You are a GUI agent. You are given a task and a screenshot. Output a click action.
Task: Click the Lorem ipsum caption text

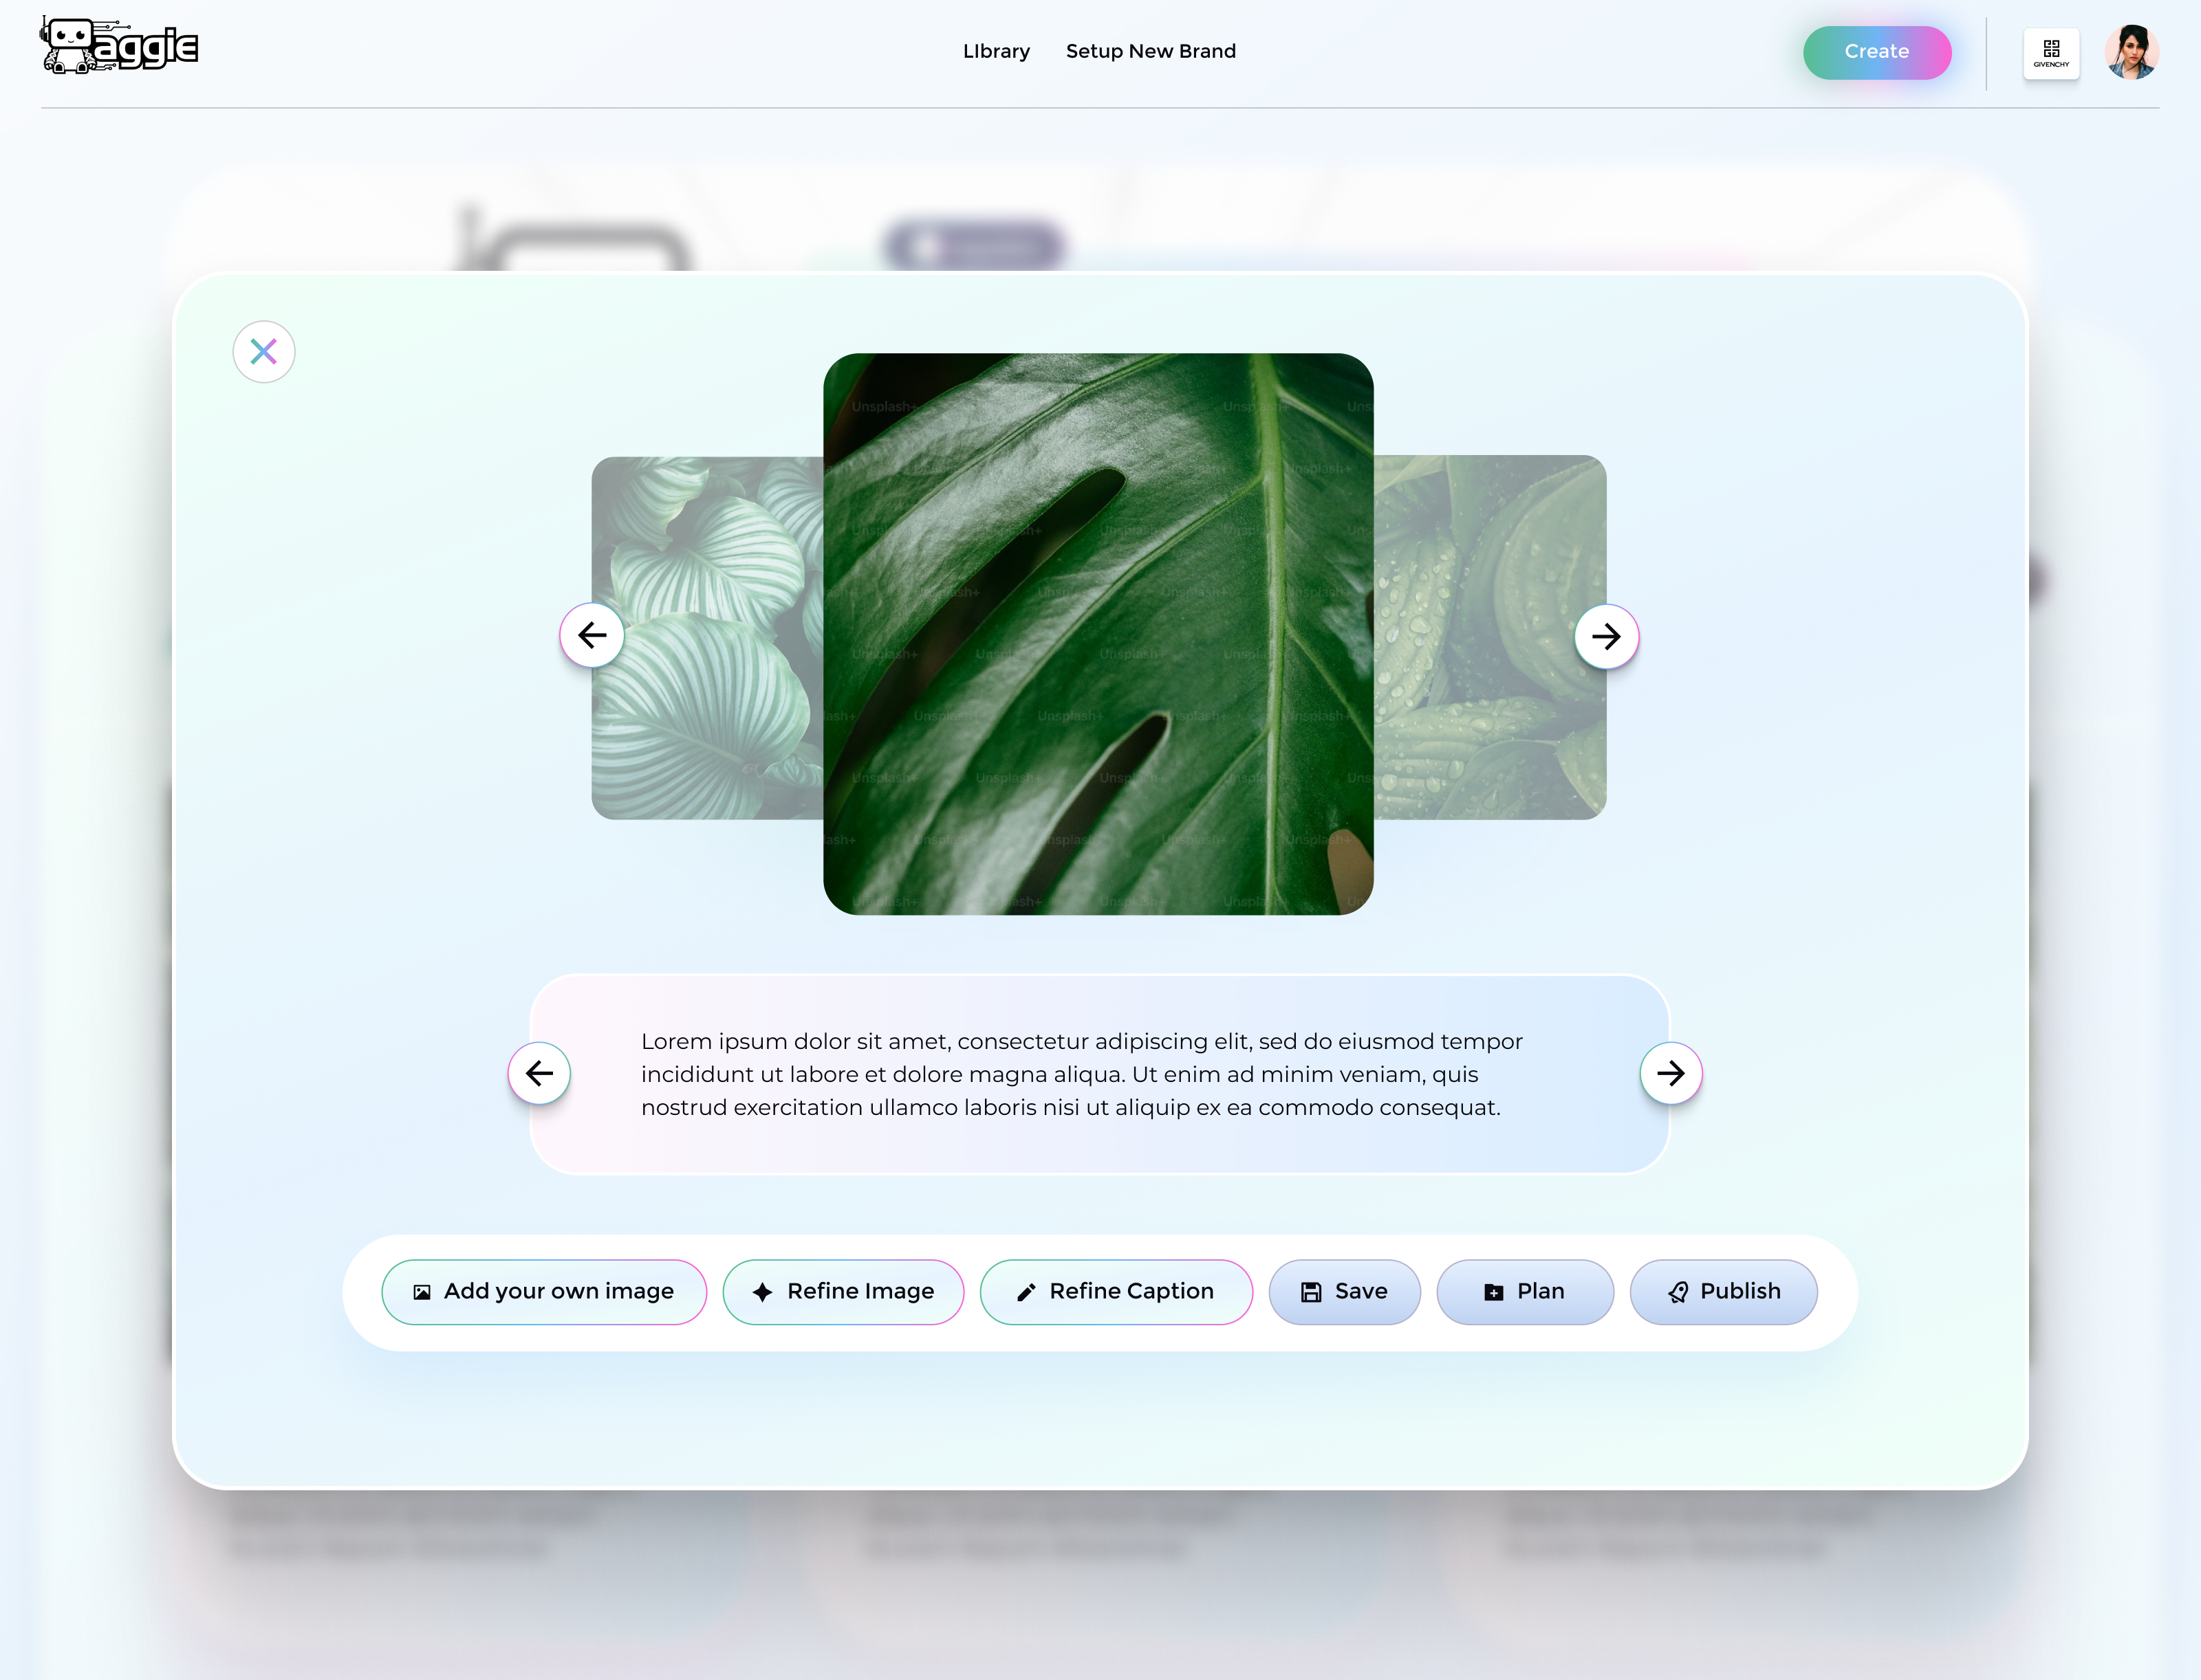(1081, 1074)
